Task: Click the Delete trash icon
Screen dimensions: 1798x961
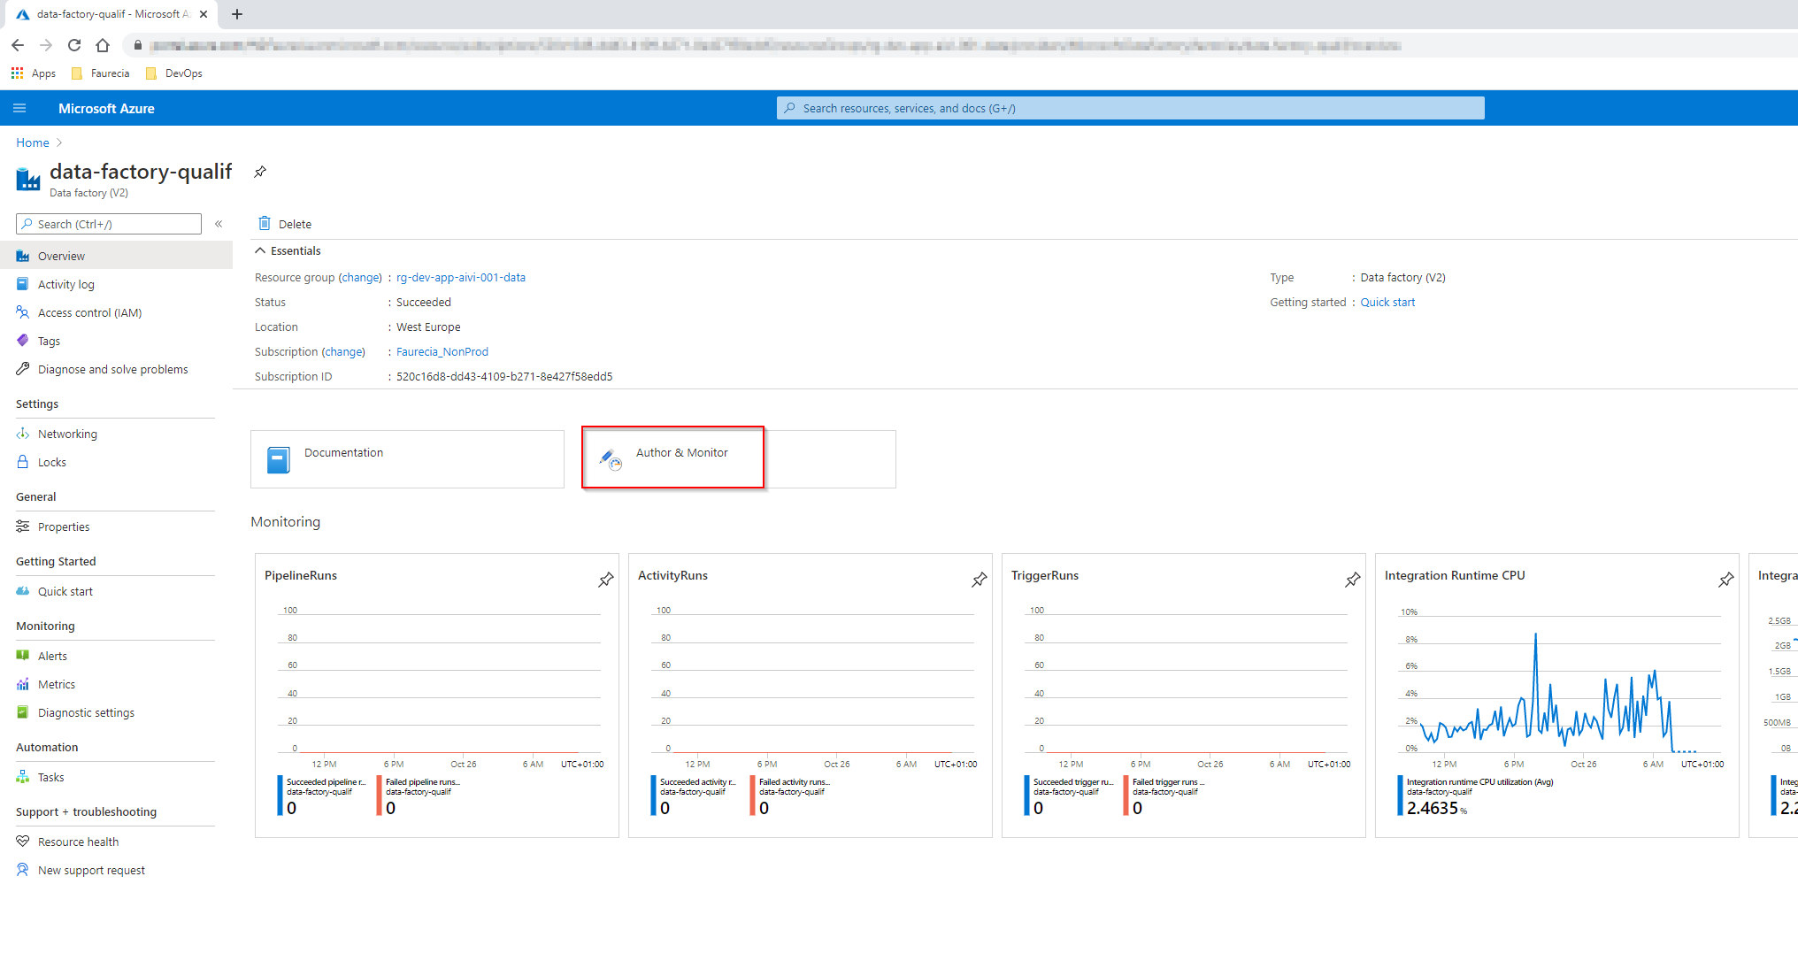Action: point(265,223)
